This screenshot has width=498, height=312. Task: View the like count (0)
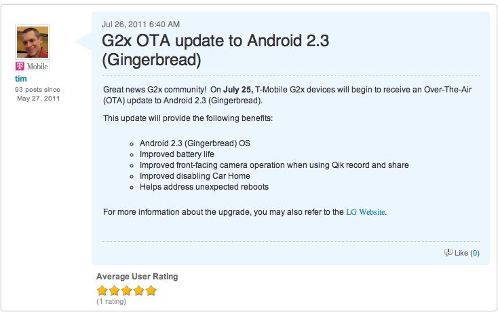(x=475, y=253)
